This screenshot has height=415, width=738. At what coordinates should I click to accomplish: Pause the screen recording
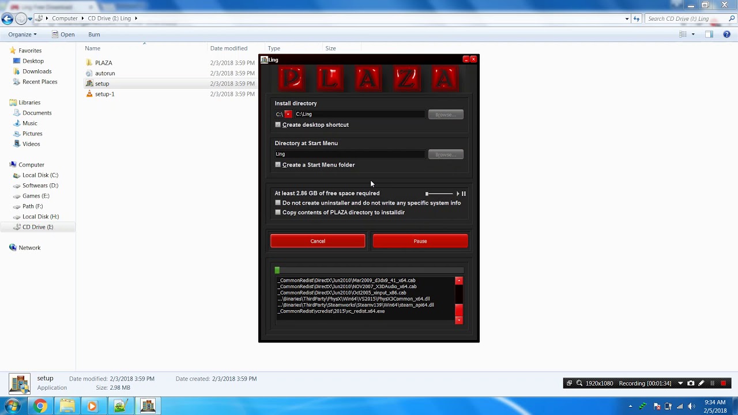(712, 383)
